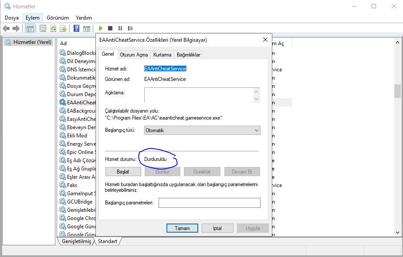
Task: Open the Görünüm menu
Action: coord(58,18)
